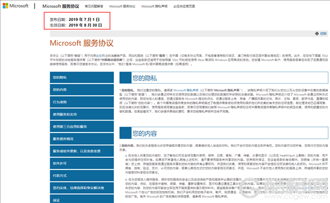Go to the 行为准则 sidebar section
330x203 pixels.
point(82,102)
